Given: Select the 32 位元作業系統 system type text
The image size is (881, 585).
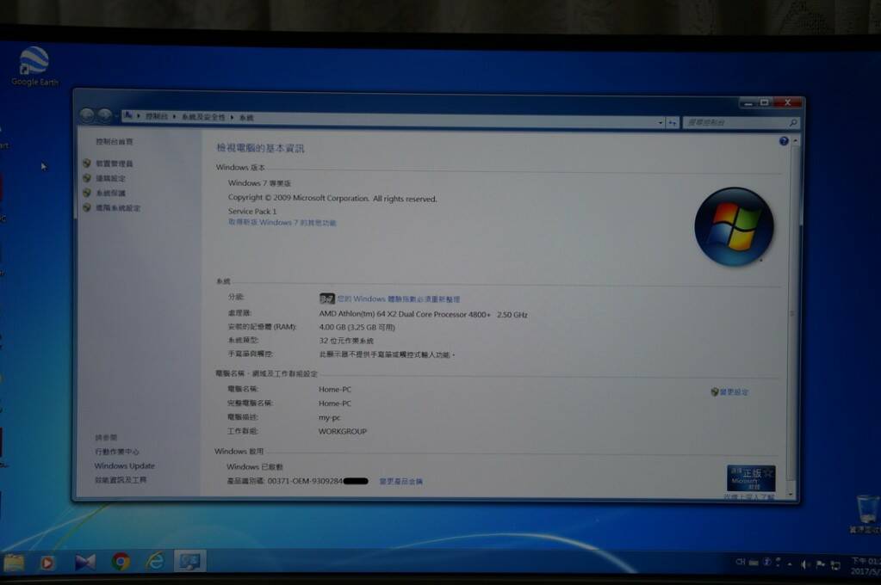Looking at the screenshot, I should 346,341.
